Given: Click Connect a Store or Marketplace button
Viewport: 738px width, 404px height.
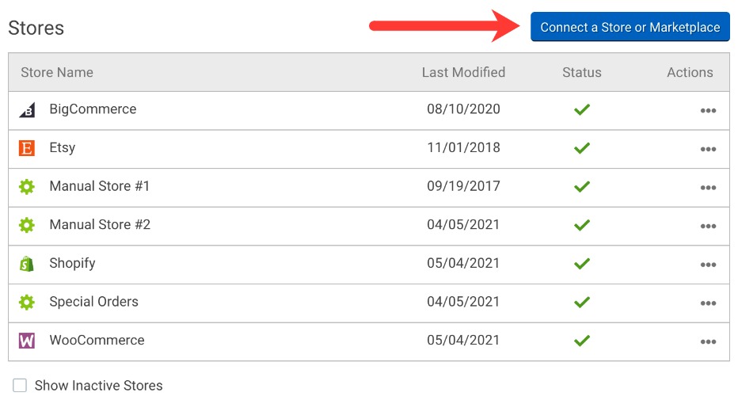Looking at the screenshot, I should [x=630, y=27].
